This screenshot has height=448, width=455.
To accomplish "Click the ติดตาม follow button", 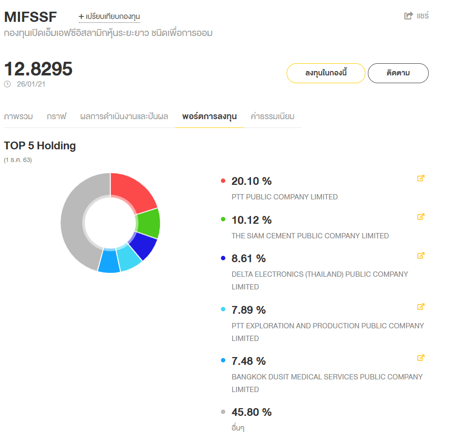I will 398,73.
